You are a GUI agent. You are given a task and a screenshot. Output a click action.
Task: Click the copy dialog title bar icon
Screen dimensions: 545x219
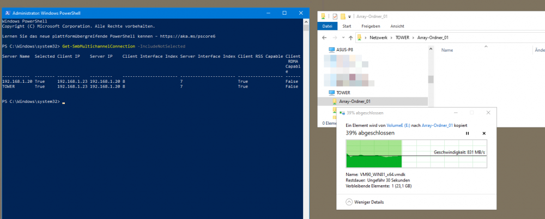342,113
